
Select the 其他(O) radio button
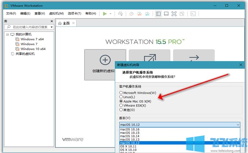(121, 110)
